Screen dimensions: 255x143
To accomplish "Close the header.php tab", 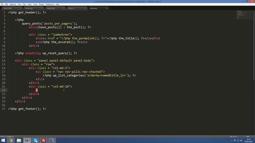I will 63,8.
